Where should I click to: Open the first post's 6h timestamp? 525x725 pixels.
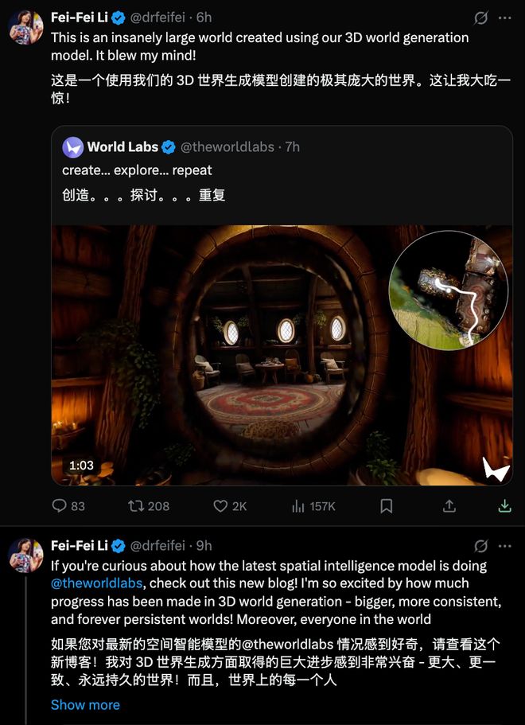[204, 17]
